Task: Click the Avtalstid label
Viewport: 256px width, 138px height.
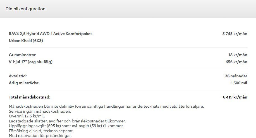Action: [x=18, y=76]
